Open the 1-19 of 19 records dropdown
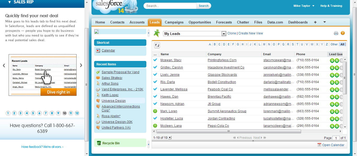This screenshot has width=357, height=156. click(x=170, y=138)
